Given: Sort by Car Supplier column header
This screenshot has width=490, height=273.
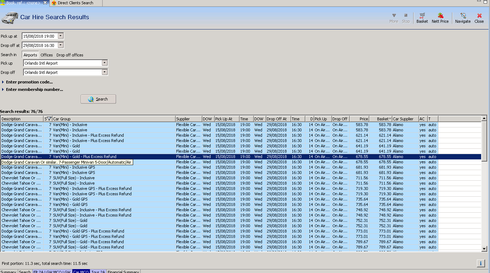Looking at the screenshot, I should (405, 119).
